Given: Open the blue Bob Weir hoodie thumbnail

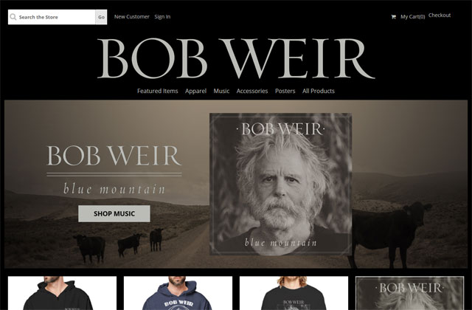Looking at the screenshot, I should pyautogui.click(x=178, y=293).
